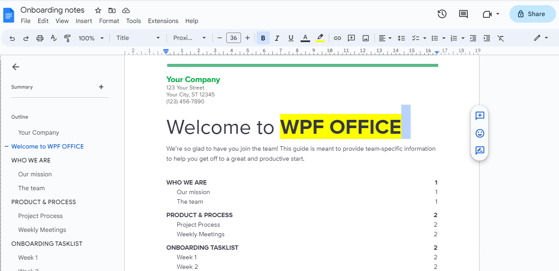Expand the checklist options arrow

(424, 38)
